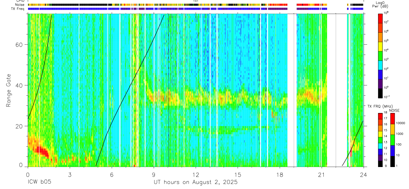Pick the cyan segment of the TX FRQ colorbar
This screenshot has height=189, width=409.
click(x=380, y=146)
